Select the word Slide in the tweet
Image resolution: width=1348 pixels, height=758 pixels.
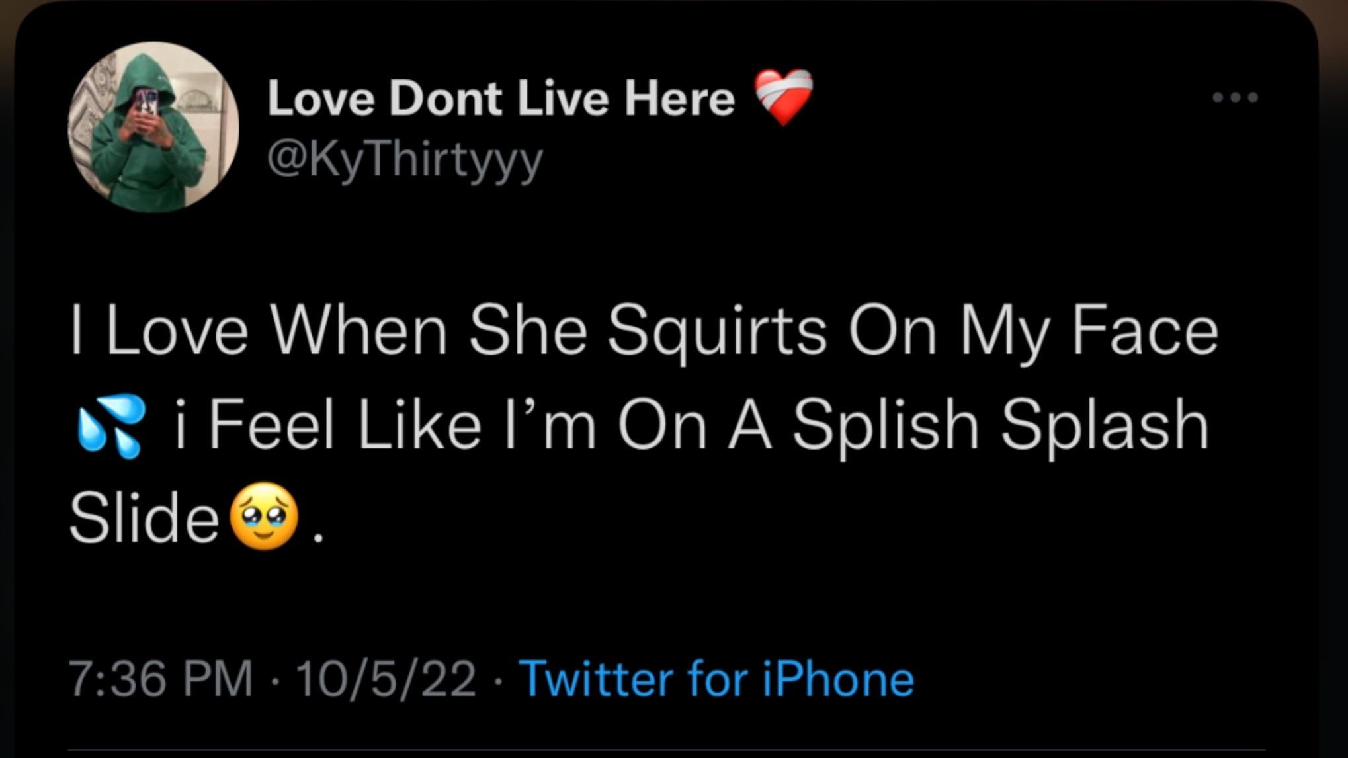tap(145, 517)
